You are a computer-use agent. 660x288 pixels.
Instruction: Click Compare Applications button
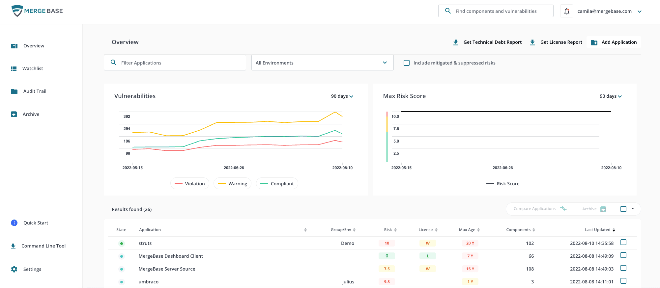pyautogui.click(x=540, y=209)
